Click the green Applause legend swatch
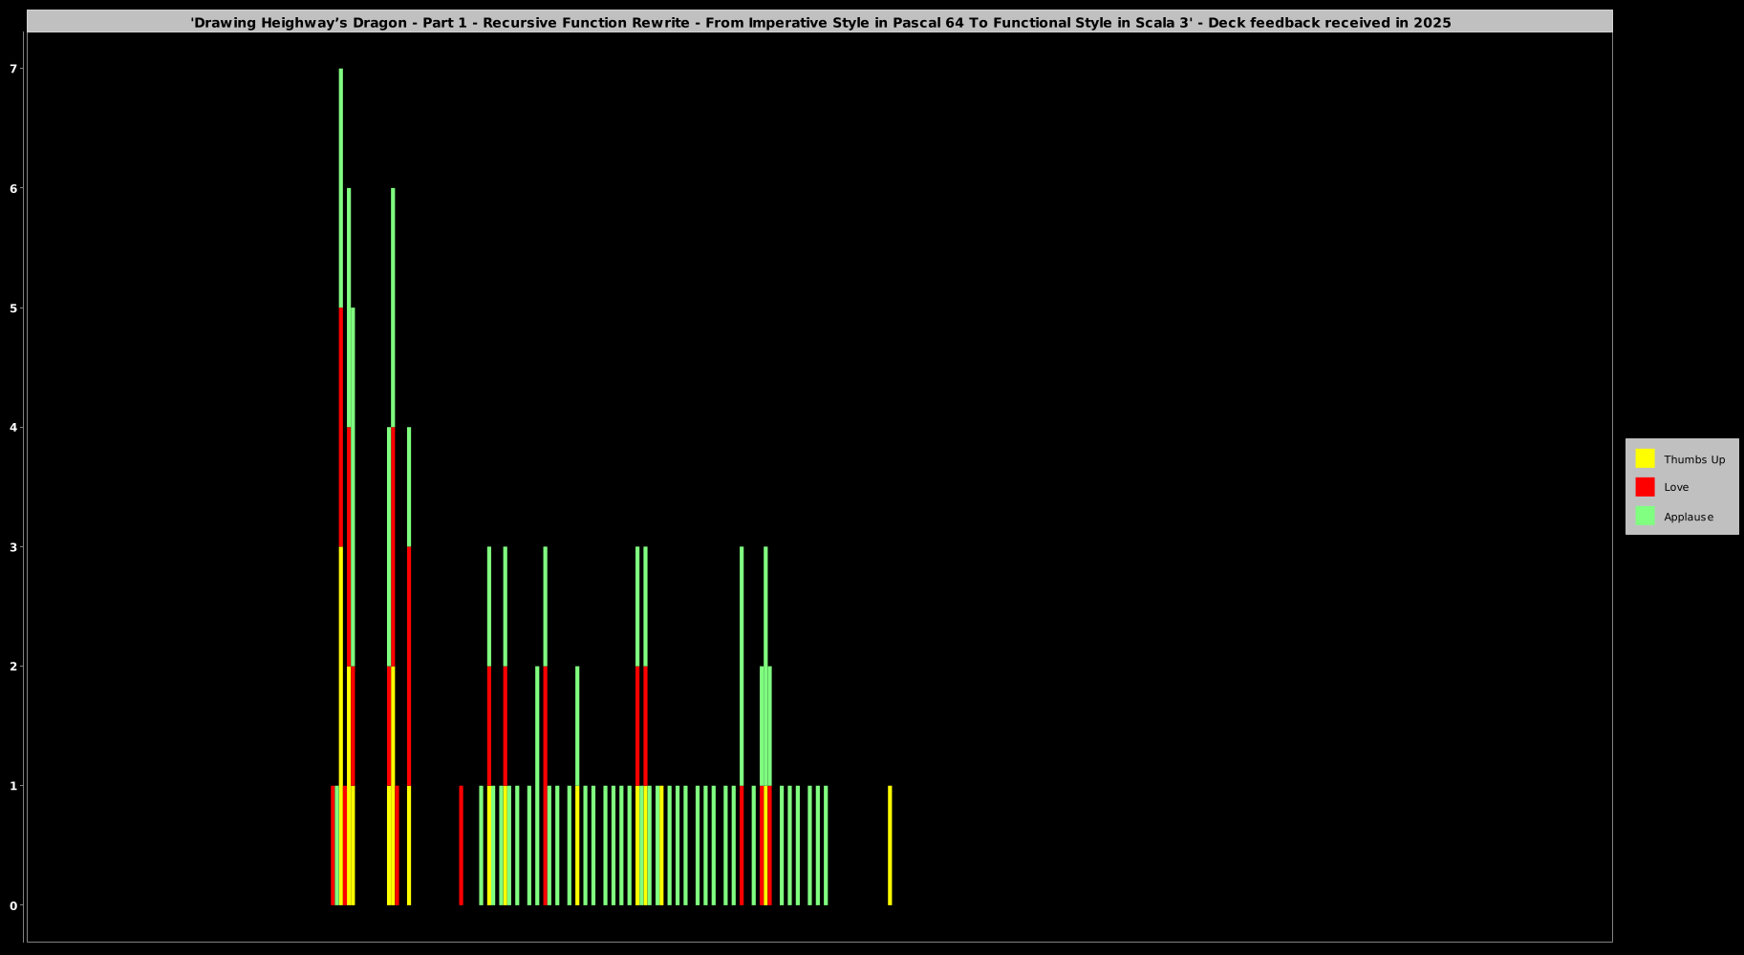Image resolution: width=1744 pixels, height=955 pixels. (1645, 516)
